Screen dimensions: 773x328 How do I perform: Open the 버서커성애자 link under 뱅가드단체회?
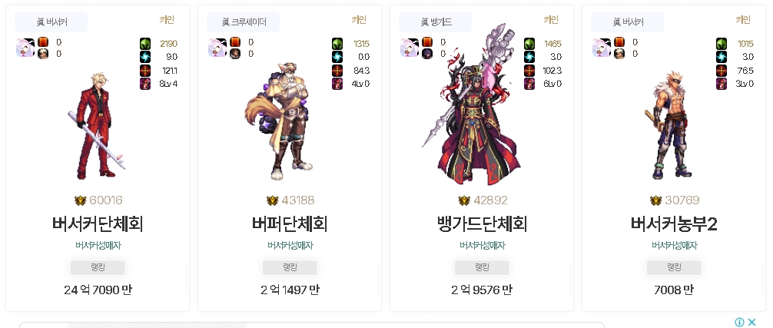click(x=482, y=245)
